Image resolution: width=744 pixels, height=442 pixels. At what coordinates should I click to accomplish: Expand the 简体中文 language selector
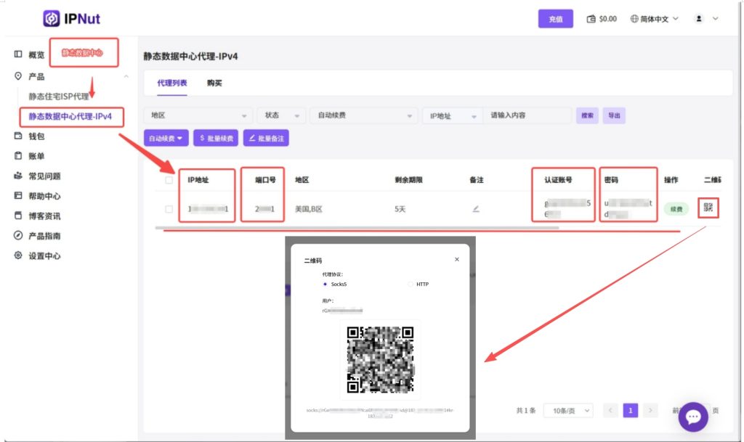pyautogui.click(x=654, y=19)
